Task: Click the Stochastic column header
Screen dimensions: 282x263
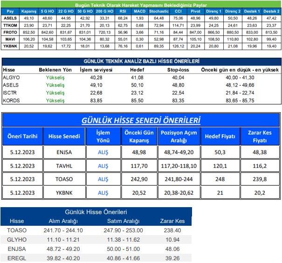Action: click(159, 11)
